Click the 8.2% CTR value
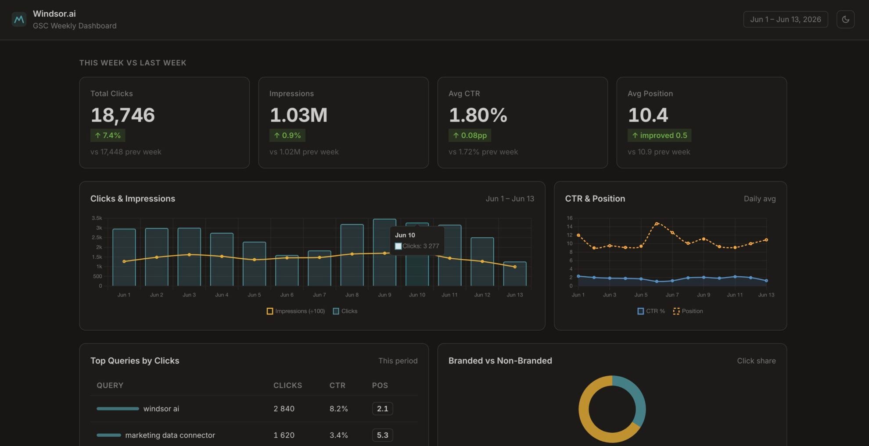The width and height of the screenshot is (869, 446). click(x=338, y=409)
